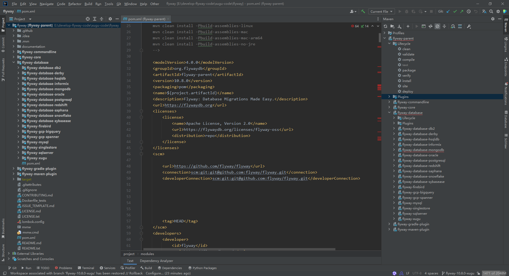This screenshot has height=276, width=509.
Task: Toggle Skip Tests mode in Maven
Action: 437,26
